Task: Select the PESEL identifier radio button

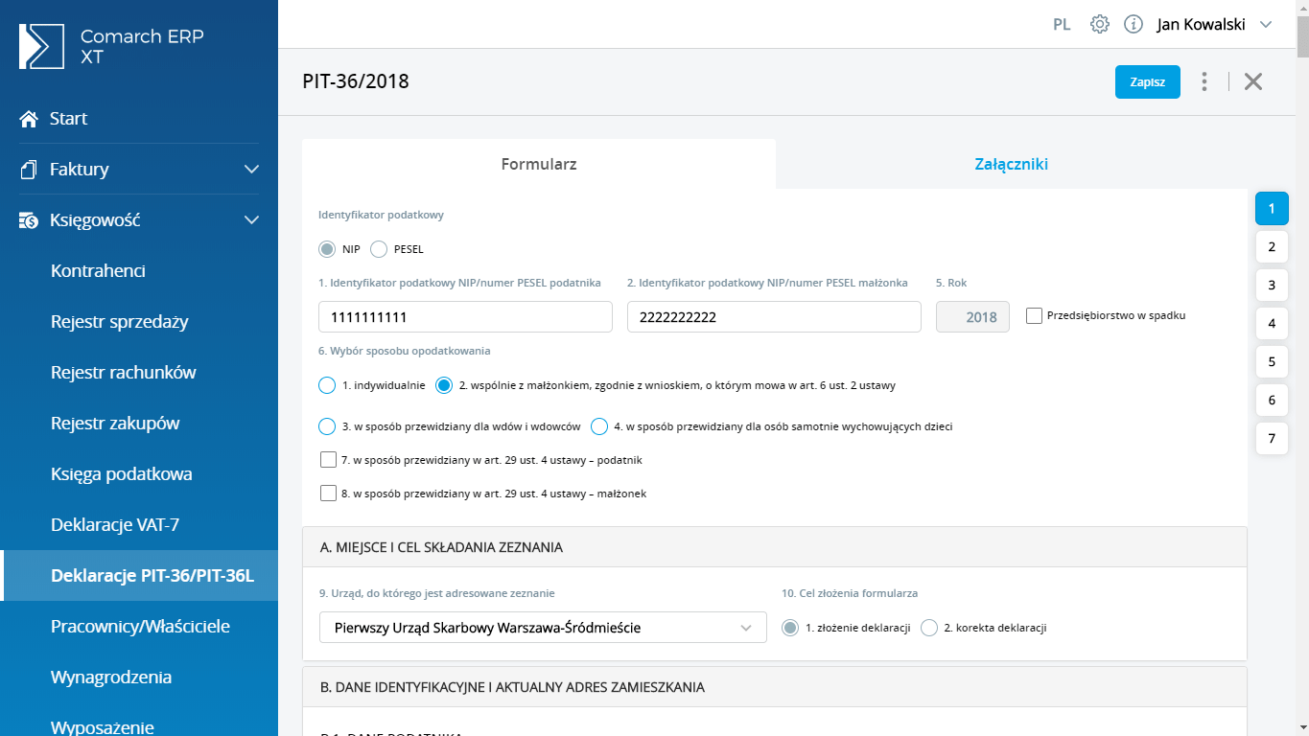Action: 379,249
